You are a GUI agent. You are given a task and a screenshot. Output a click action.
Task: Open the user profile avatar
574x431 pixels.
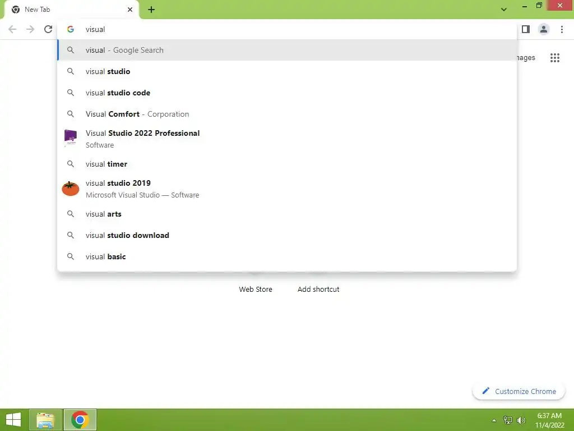(544, 29)
